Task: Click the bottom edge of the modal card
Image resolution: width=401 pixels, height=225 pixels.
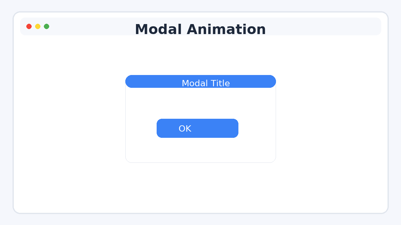Action: 200,161
